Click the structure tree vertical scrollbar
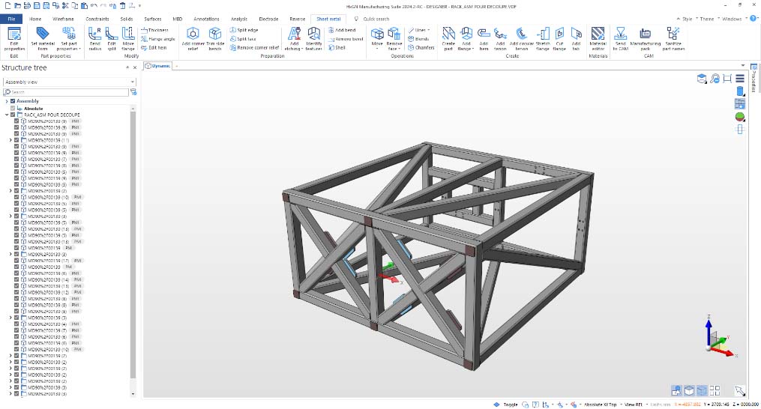This screenshot has width=761, height=409. pos(133,243)
